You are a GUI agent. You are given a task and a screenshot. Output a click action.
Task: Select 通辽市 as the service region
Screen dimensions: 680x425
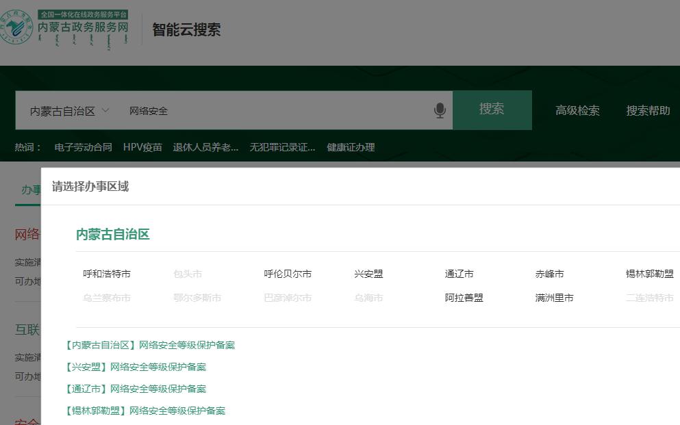pyautogui.click(x=459, y=274)
